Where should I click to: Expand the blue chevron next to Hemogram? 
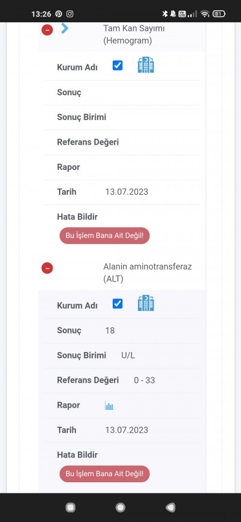[x=65, y=28]
